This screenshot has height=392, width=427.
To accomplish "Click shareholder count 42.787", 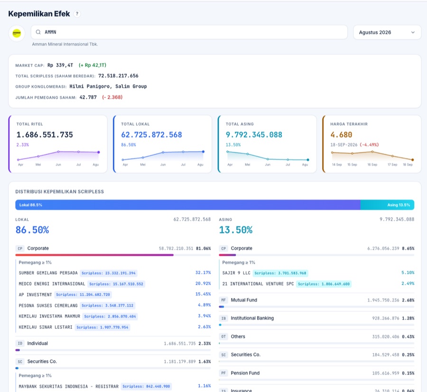I will coord(88,97).
